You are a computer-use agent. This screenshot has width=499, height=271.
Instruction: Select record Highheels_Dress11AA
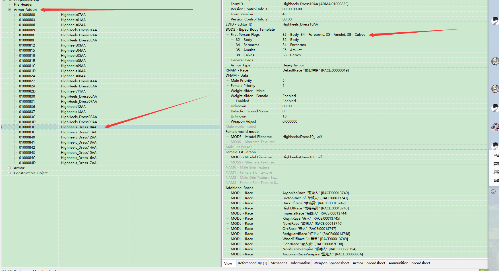pyautogui.click(x=79, y=132)
